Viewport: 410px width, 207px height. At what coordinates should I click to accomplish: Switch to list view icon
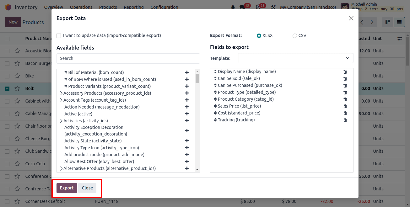click(399, 22)
